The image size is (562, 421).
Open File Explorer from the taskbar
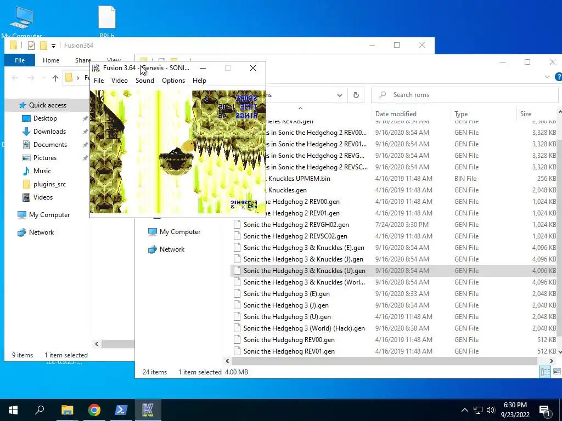click(67, 410)
